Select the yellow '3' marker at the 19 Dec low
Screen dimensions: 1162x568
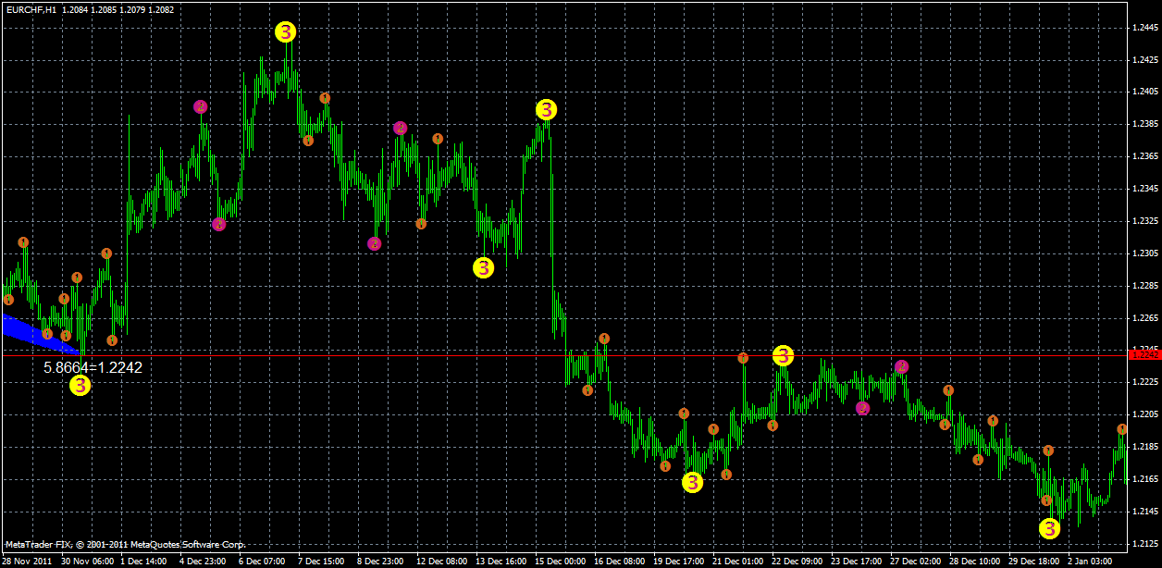click(x=690, y=481)
